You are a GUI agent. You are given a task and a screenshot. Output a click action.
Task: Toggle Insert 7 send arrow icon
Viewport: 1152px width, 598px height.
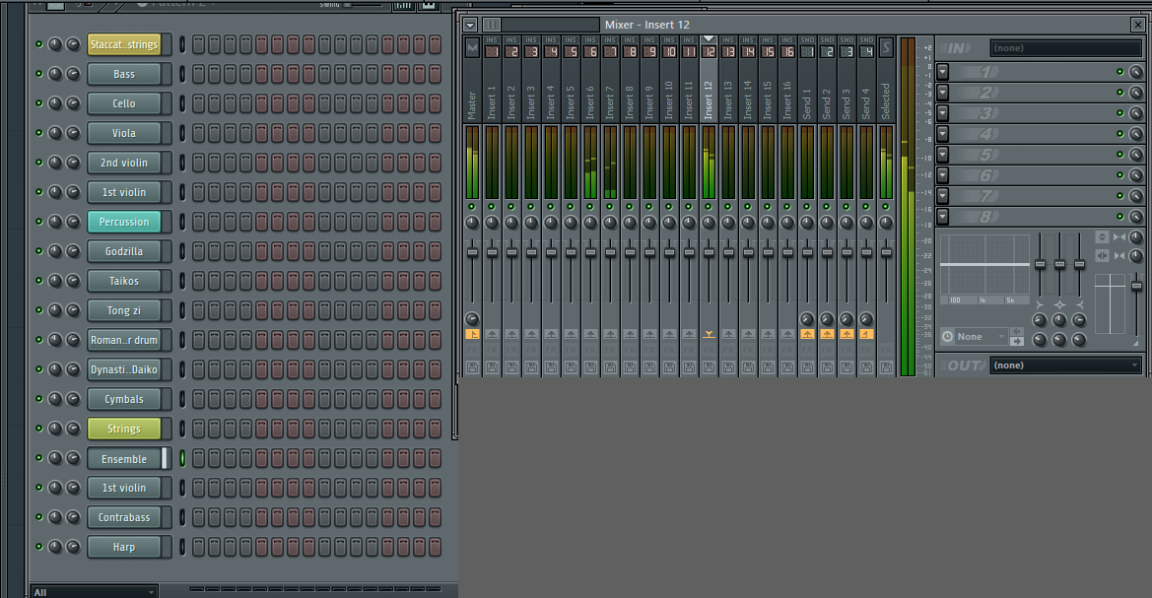pos(610,334)
